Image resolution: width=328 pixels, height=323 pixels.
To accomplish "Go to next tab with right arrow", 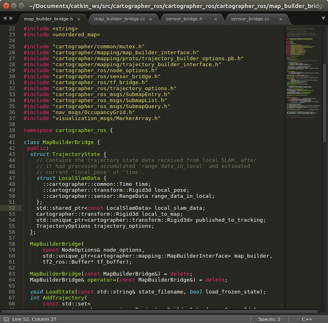I will (11, 18).
